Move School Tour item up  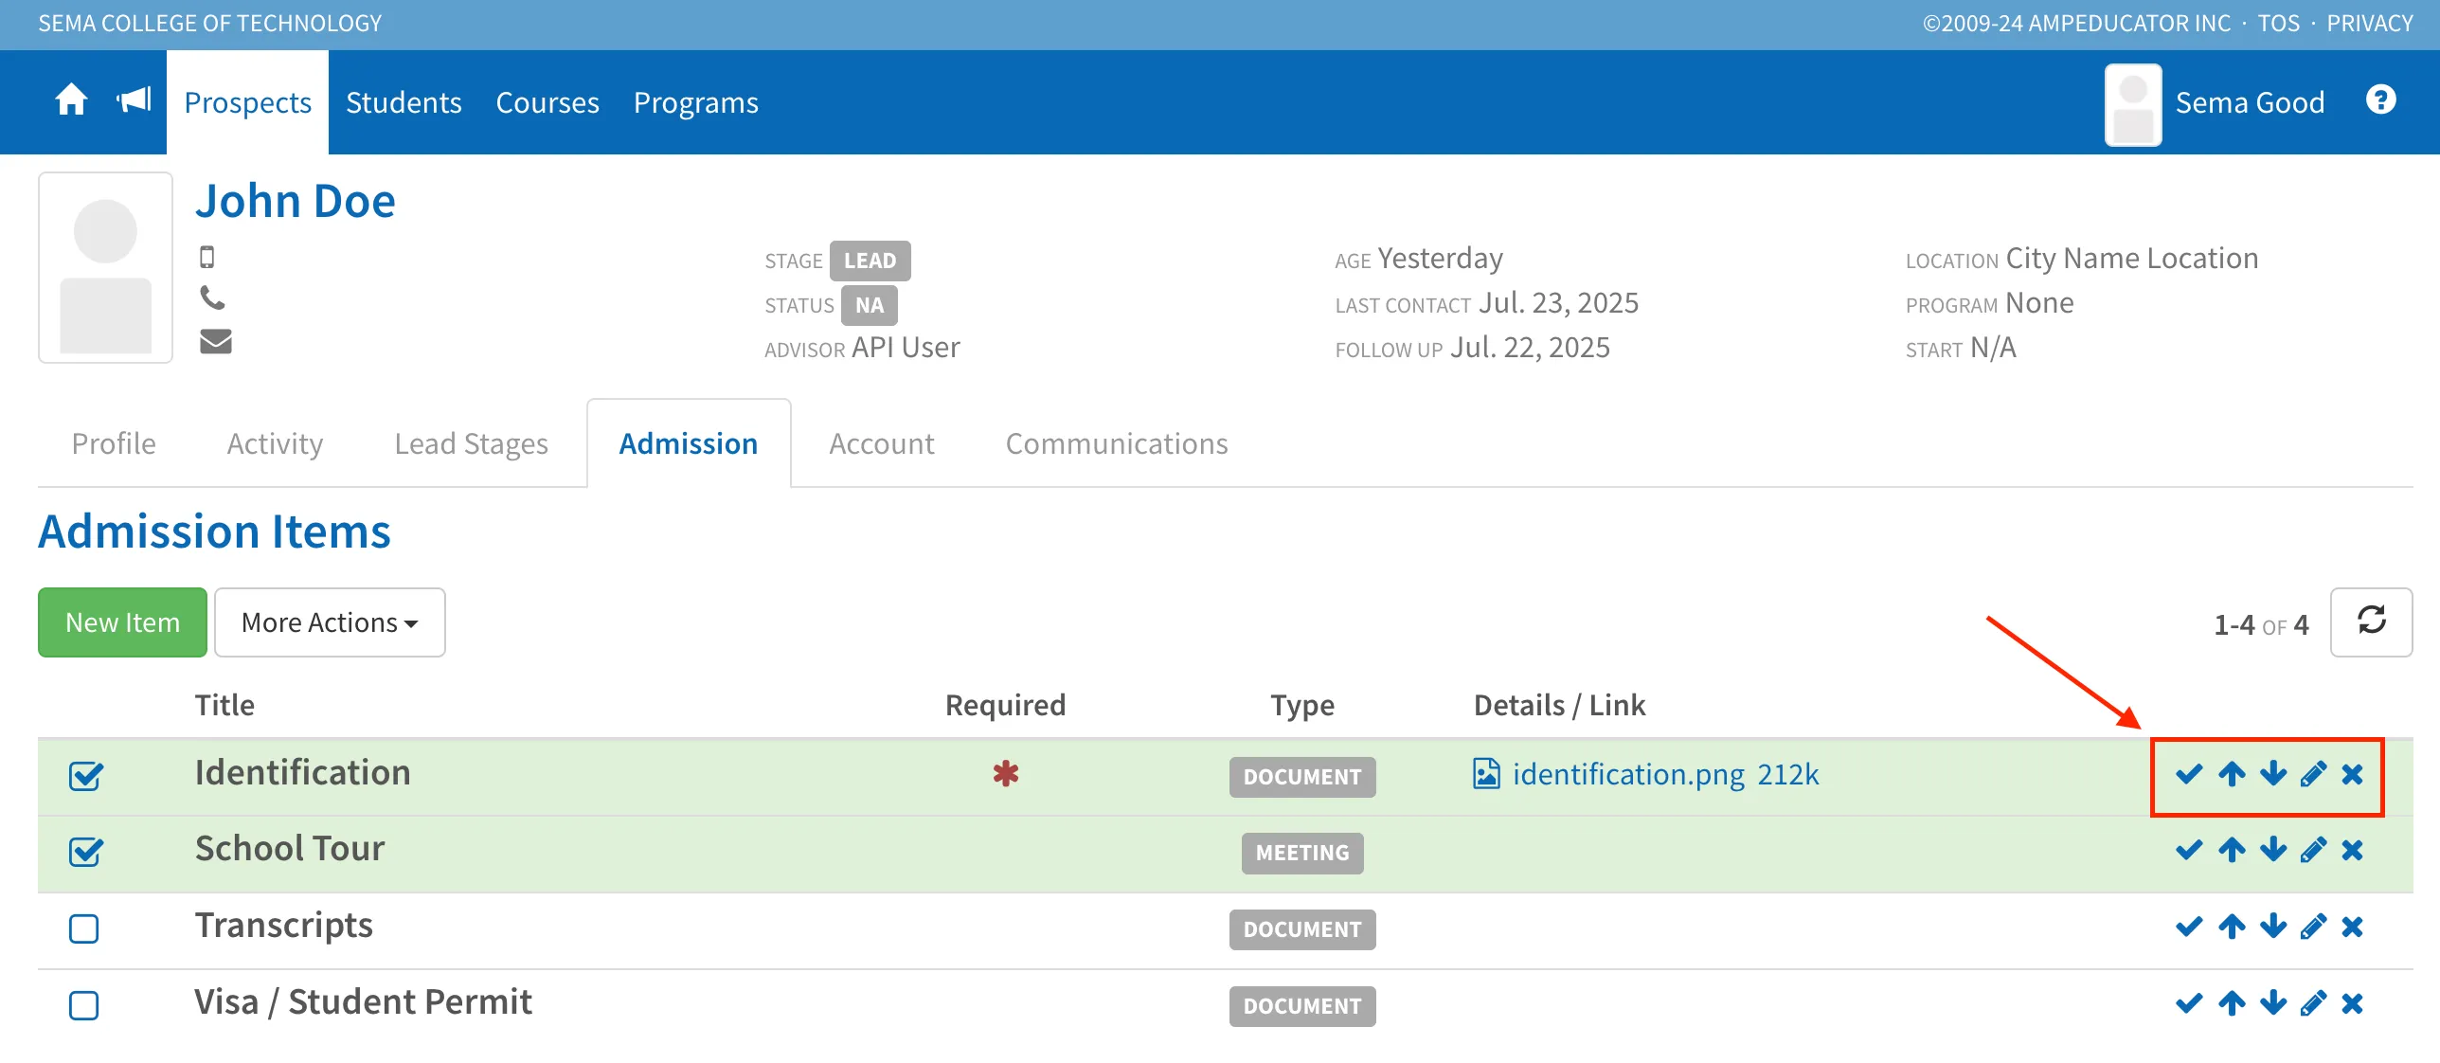click(x=2232, y=851)
